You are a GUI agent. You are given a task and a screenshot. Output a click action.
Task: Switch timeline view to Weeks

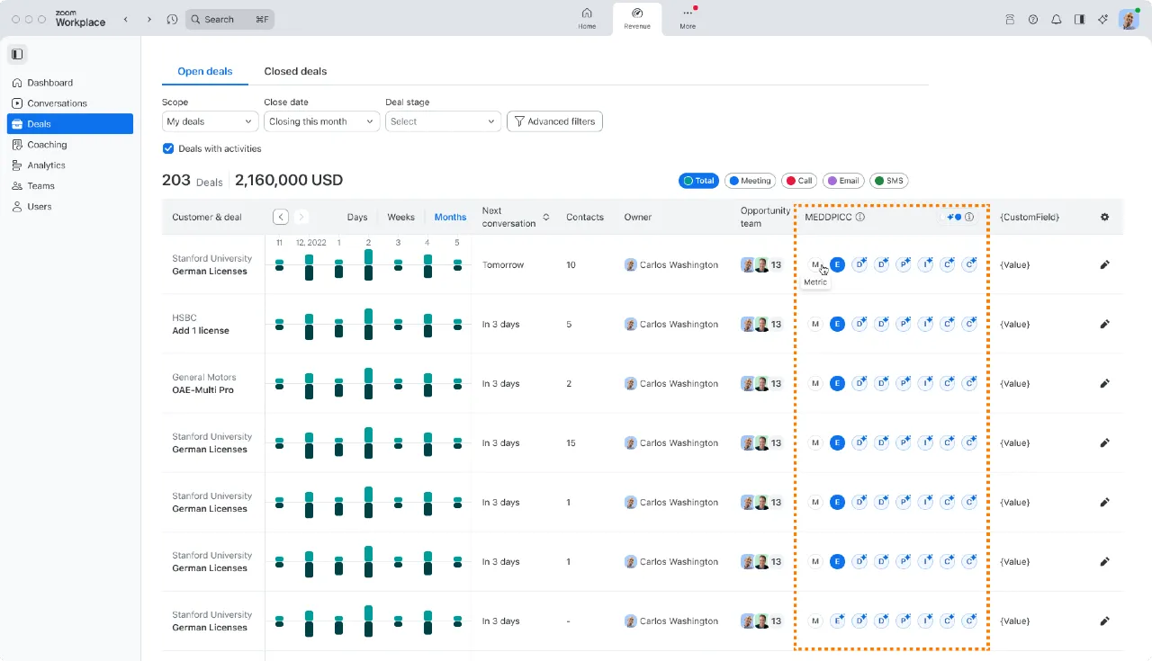[401, 217]
